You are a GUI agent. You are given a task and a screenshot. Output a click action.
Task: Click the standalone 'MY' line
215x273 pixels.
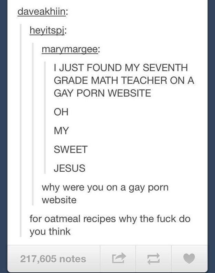(61, 130)
